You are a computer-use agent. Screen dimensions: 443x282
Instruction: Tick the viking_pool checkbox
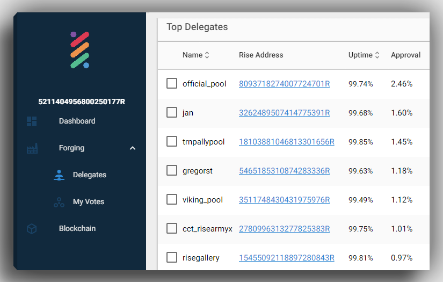(x=172, y=199)
